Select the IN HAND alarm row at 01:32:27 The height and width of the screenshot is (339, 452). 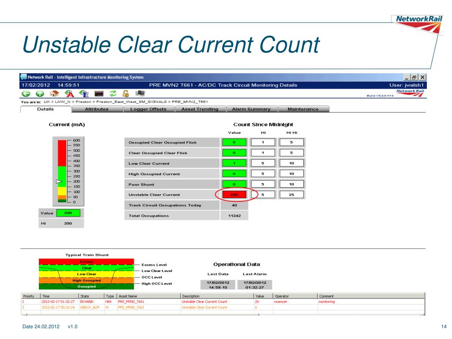(x=223, y=302)
